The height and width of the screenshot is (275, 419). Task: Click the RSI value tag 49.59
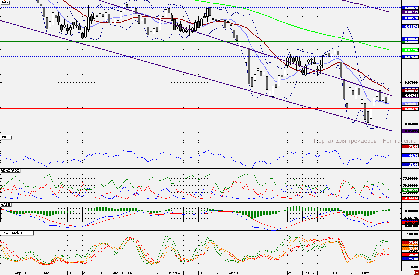click(409, 155)
